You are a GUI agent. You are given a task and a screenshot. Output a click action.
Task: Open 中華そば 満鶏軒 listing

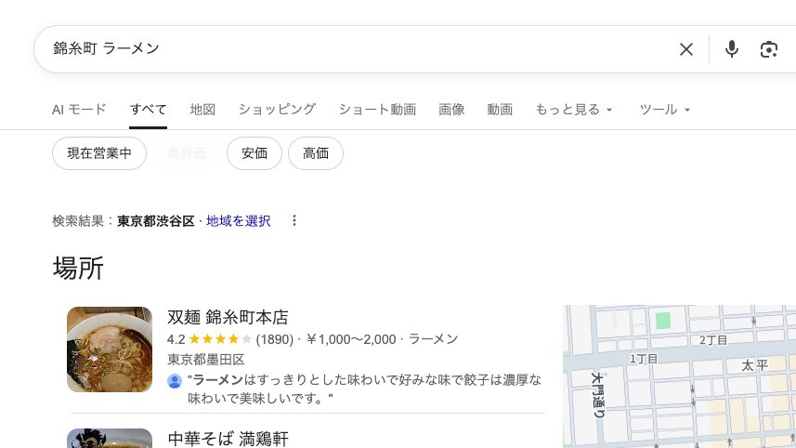click(x=228, y=438)
